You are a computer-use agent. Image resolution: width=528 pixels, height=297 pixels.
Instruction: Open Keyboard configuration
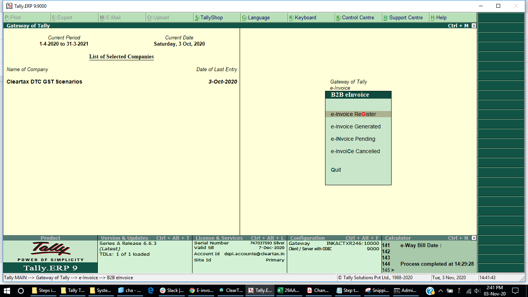[x=311, y=17]
